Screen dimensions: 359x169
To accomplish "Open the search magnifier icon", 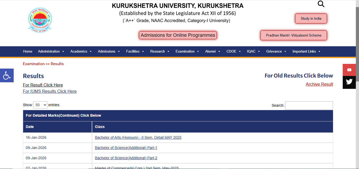I will click(321, 4).
